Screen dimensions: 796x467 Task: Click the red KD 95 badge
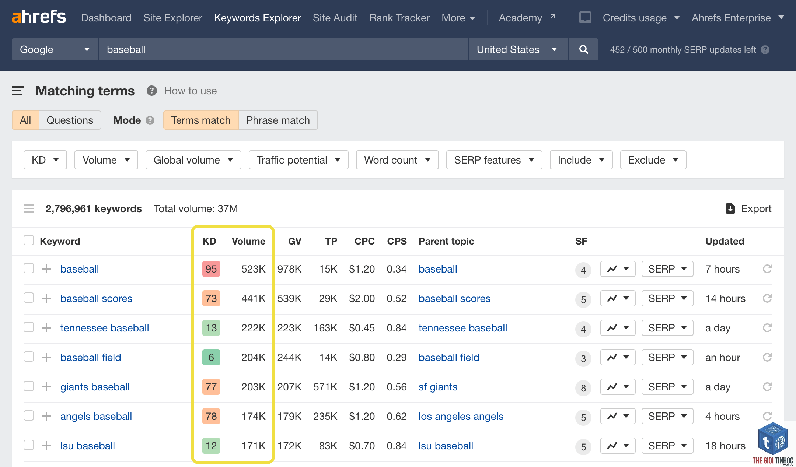click(211, 269)
